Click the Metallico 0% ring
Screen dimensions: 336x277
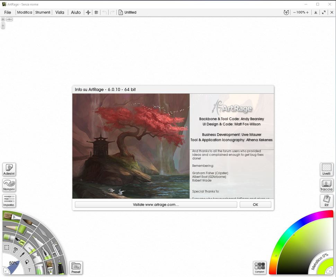[320, 261]
